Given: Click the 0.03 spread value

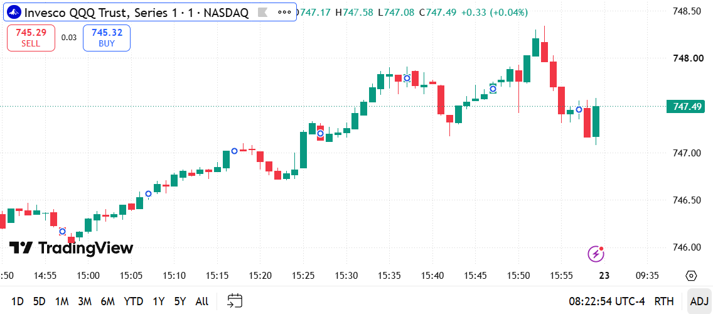Looking at the screenshot, I should (x=68, y=38).
